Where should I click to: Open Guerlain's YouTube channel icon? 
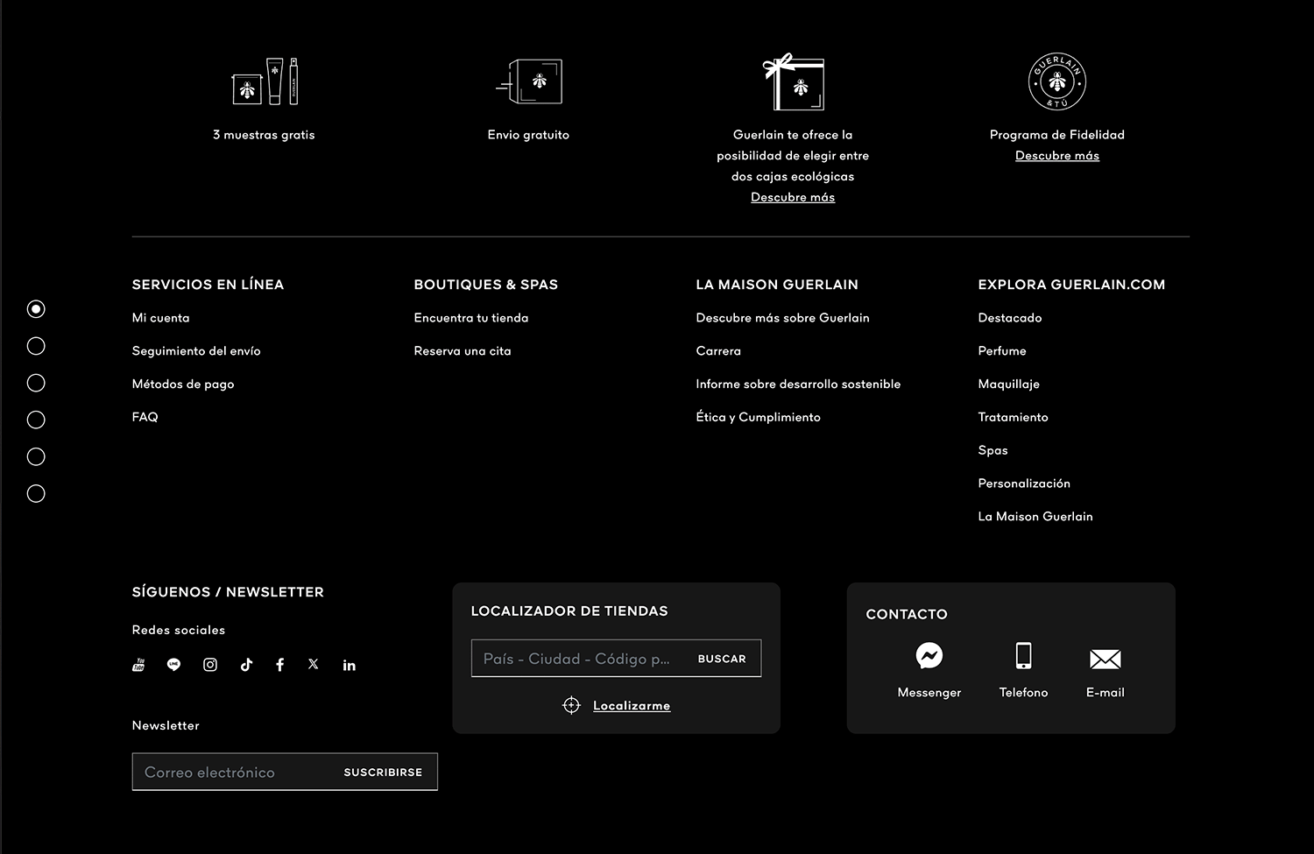pyautogui.click(x=138, y=665)
